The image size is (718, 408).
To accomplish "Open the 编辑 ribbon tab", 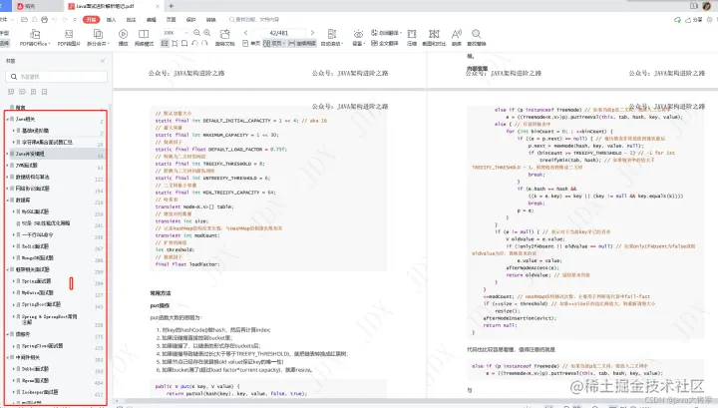I will (x=152, y=20).
